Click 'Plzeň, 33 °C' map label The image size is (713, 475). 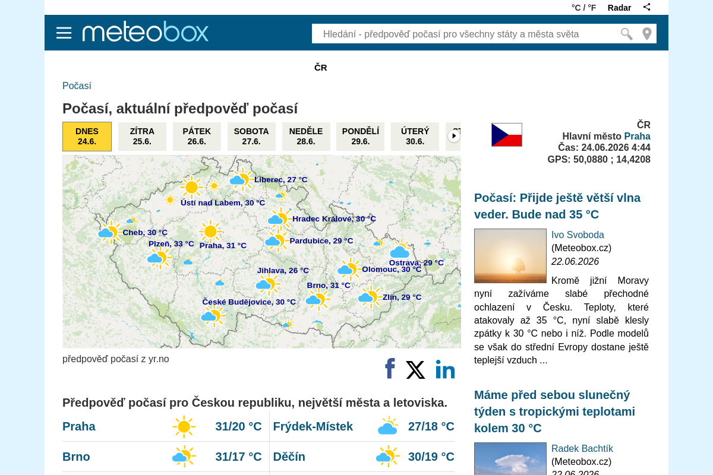click(x=171, y=244)
